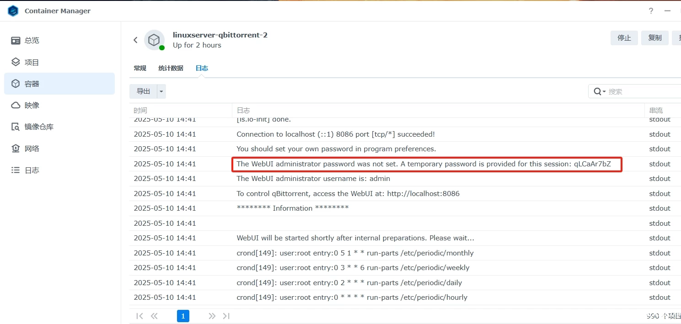Open 项目 in the sidebar

pyautogui.click(x=59, y=62)
